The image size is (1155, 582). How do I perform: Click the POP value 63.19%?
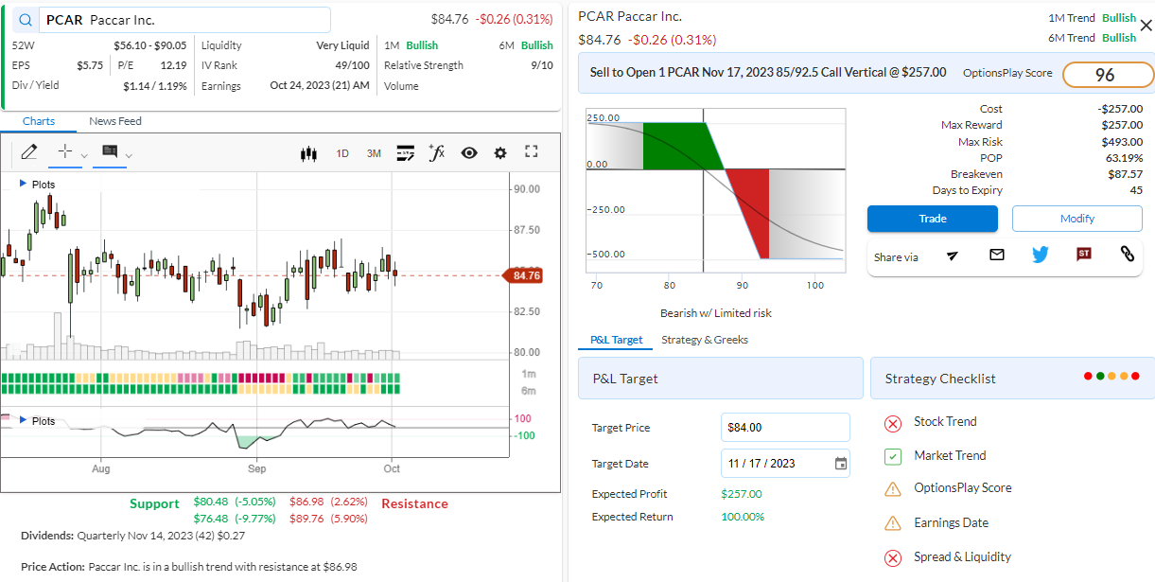click(x=1124, y=158)
